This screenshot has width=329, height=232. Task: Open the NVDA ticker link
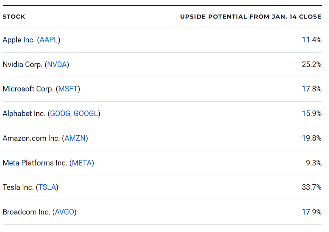tap(57, 64)
